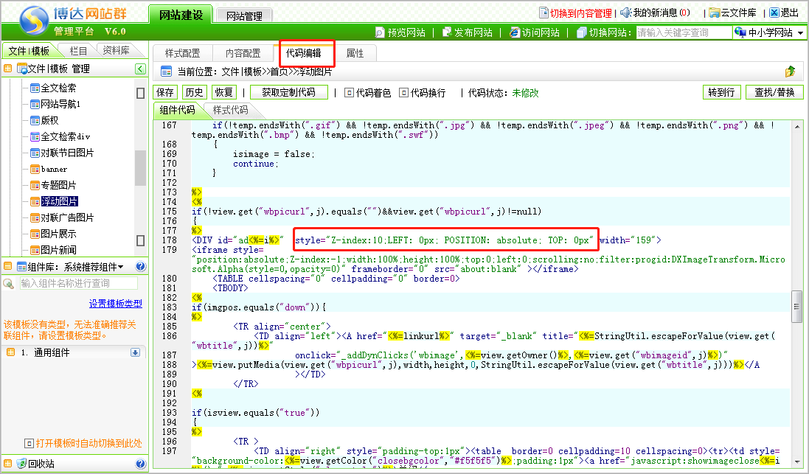Image resolution: width=809 pixels, height=474 pixels.
Task: Switch to the 样式配置 tab
Action: point(182,53)
